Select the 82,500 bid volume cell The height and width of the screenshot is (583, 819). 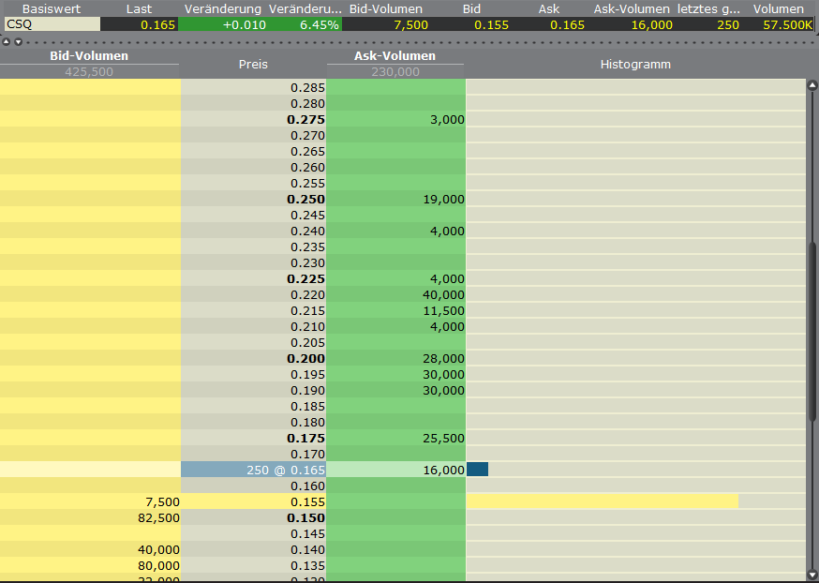[90, 517]
